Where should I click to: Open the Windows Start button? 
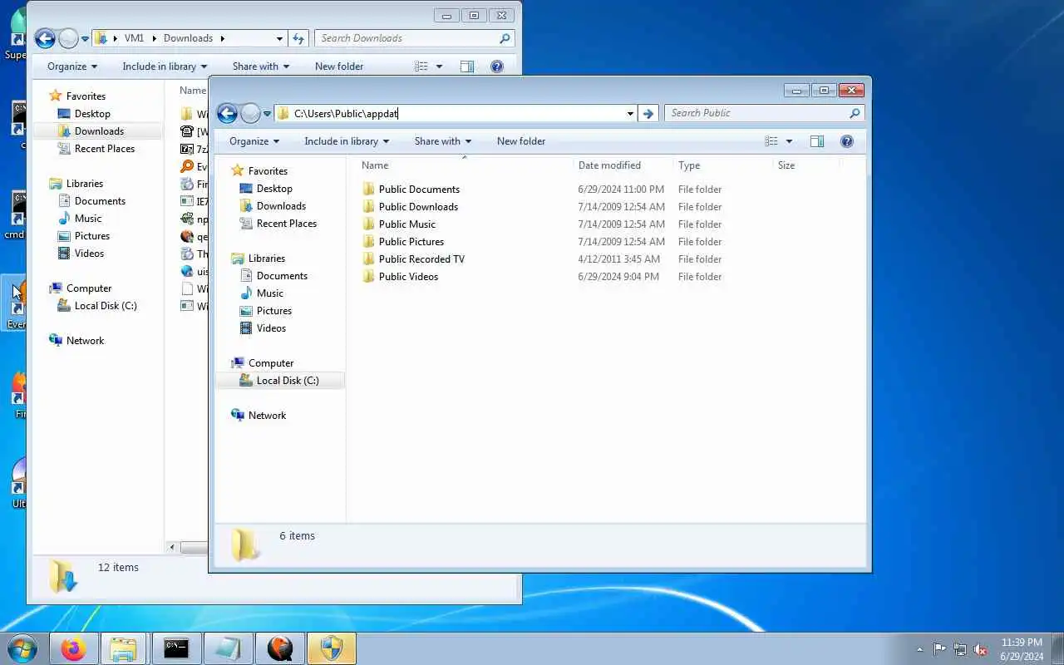(22, 648)
